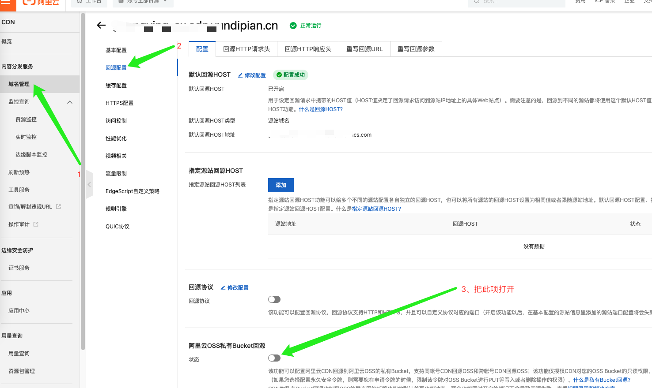Switch to the 回源HTTP请求头 tab
The image size is (652, 388).
click(246, 49)
